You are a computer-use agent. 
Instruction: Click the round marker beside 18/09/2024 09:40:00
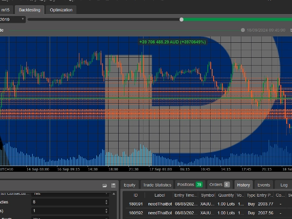(x=243, y=30)
